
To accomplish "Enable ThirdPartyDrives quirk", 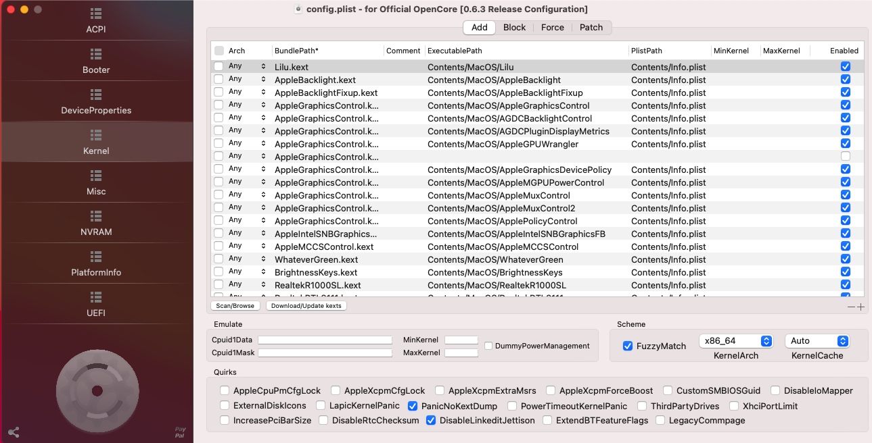I will pyautogui.click(x=641, y=406).
